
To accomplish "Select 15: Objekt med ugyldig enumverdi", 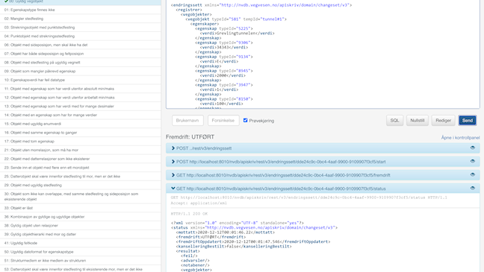I will coord(80,124).
